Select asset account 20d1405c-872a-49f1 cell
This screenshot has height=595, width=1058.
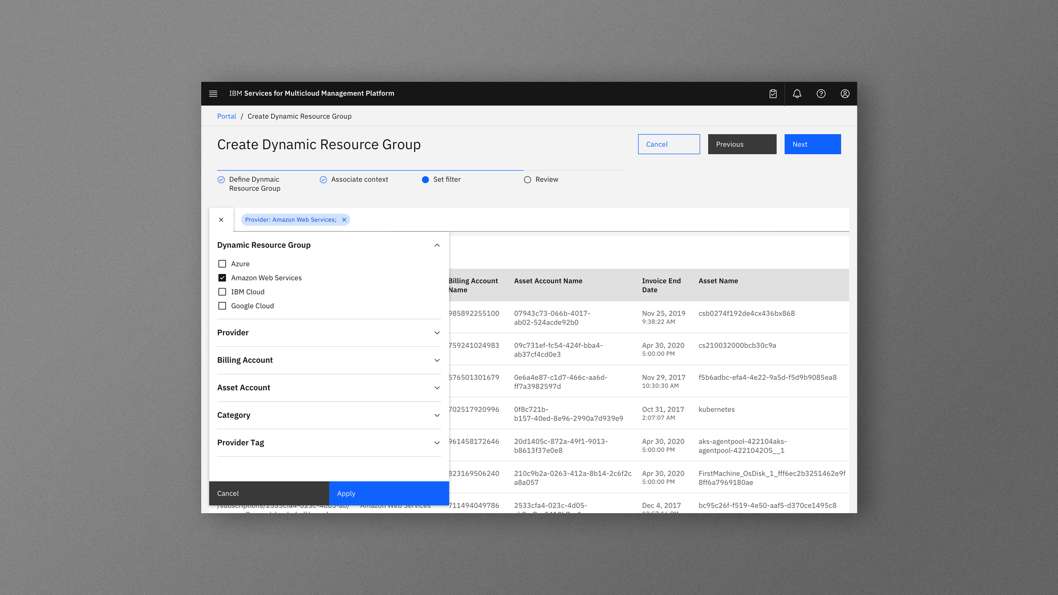click(x=561, y=446)
